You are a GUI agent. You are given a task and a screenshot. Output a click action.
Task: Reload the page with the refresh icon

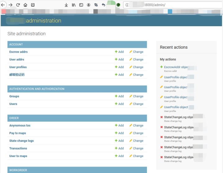[18, 5]
